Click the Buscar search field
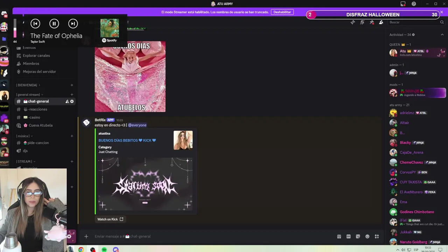Viewport: 448px width, 252px height. (416, 22)
